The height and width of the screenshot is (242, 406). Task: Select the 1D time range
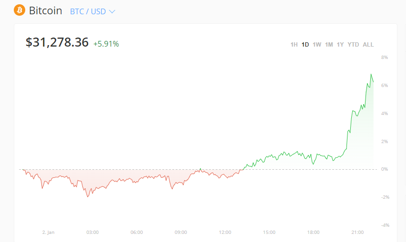[x=305, y=45]
